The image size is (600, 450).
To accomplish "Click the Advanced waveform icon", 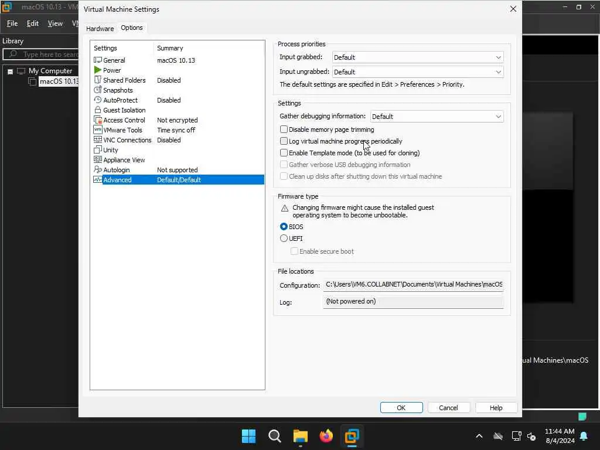I will click(x=98, y=179).
